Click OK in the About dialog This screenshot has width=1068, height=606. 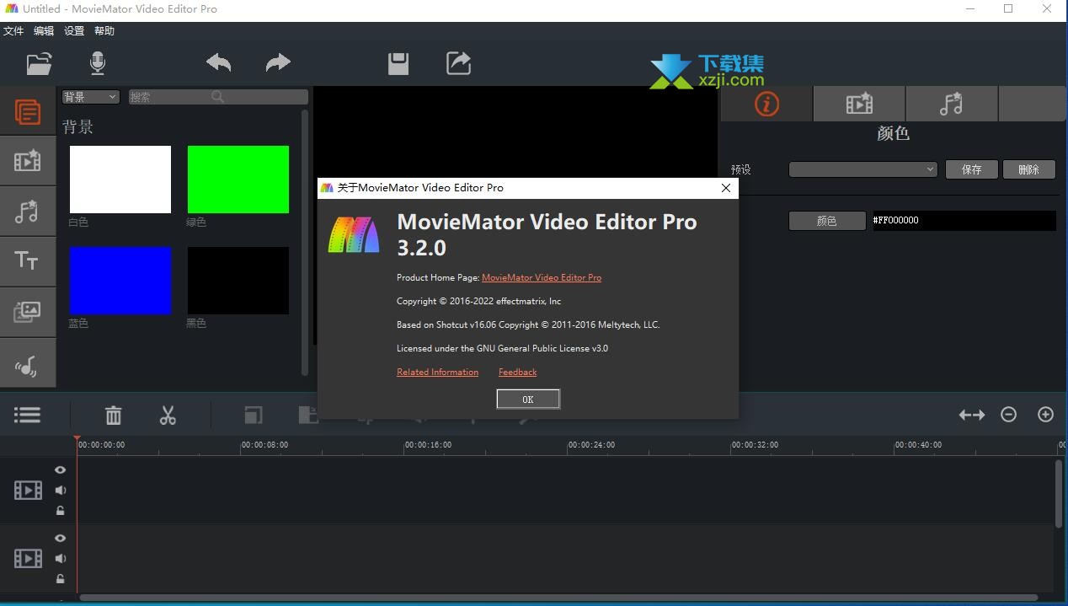tap(528, 400)
